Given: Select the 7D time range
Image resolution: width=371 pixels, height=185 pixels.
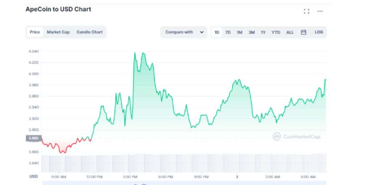Looking at the screenshot, I should click(228, 32).
